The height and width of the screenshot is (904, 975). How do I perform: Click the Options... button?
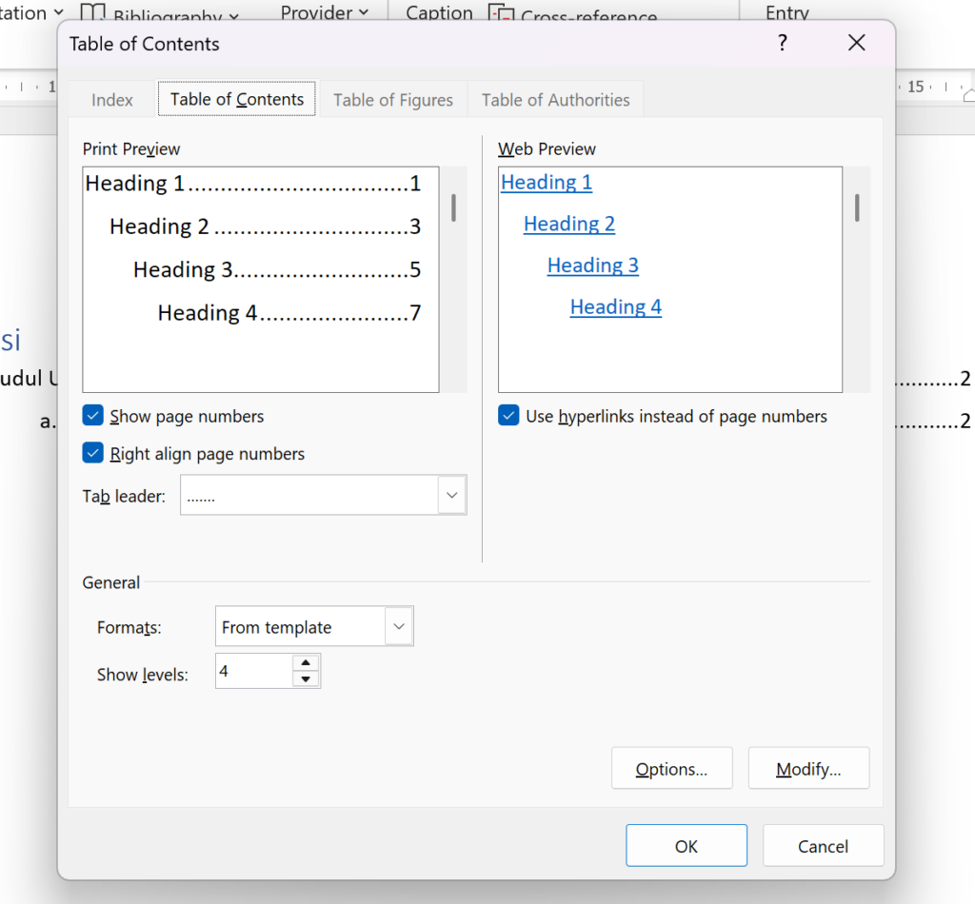(671, 769)
